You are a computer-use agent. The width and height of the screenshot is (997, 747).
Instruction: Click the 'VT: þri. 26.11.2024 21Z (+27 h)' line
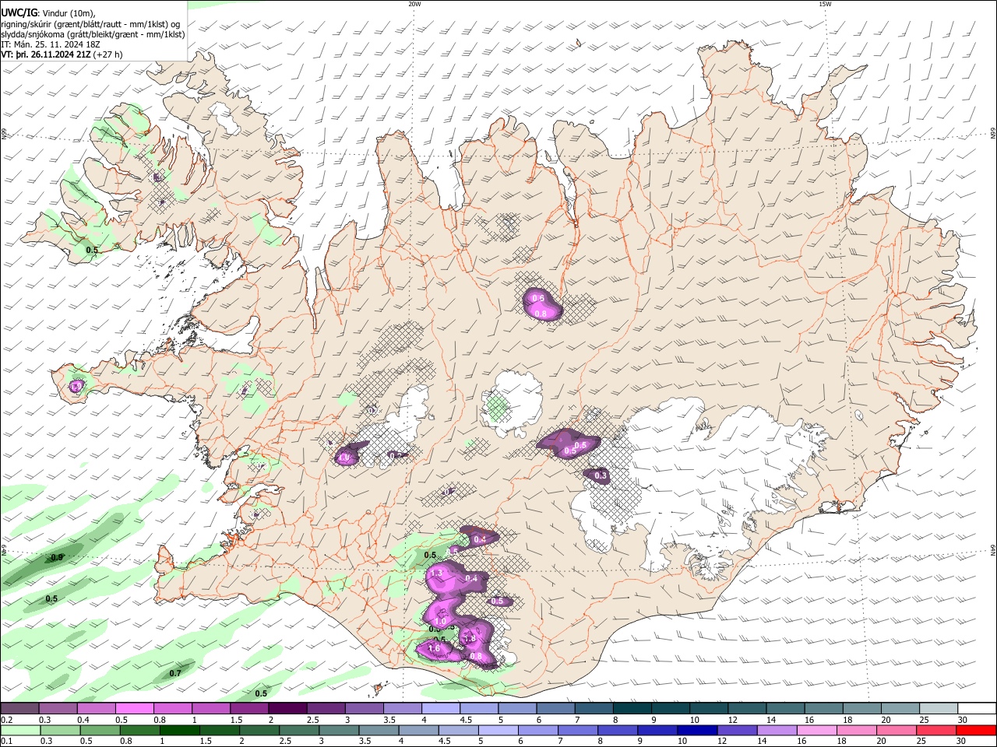[x=62, y=55]
